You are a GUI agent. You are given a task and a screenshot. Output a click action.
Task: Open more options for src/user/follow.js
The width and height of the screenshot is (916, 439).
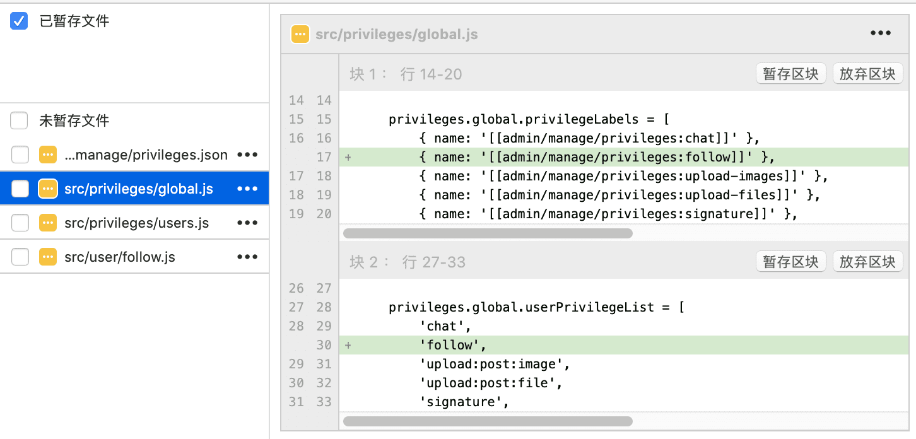(x=247, y=257)
